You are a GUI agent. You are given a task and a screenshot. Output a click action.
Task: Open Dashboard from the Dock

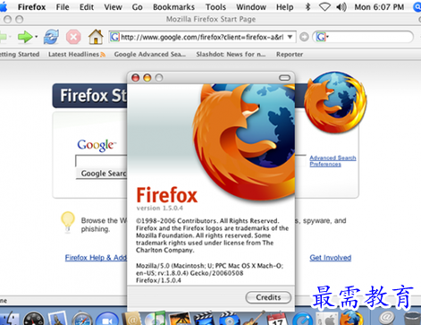click(x=34, y=318)
